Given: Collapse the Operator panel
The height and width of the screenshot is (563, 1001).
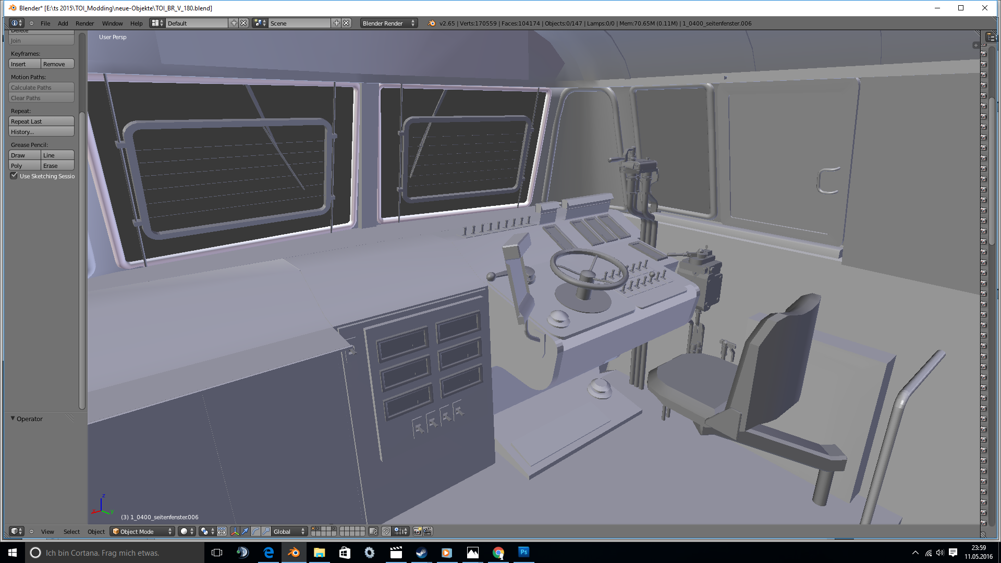Looking at the screenshot, I should tap(13, 419).
